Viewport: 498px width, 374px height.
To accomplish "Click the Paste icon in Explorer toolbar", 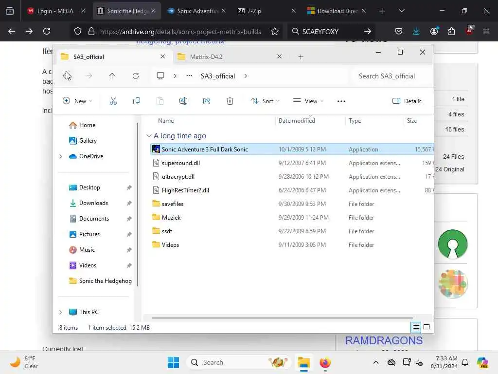I will tap(160, 101).
